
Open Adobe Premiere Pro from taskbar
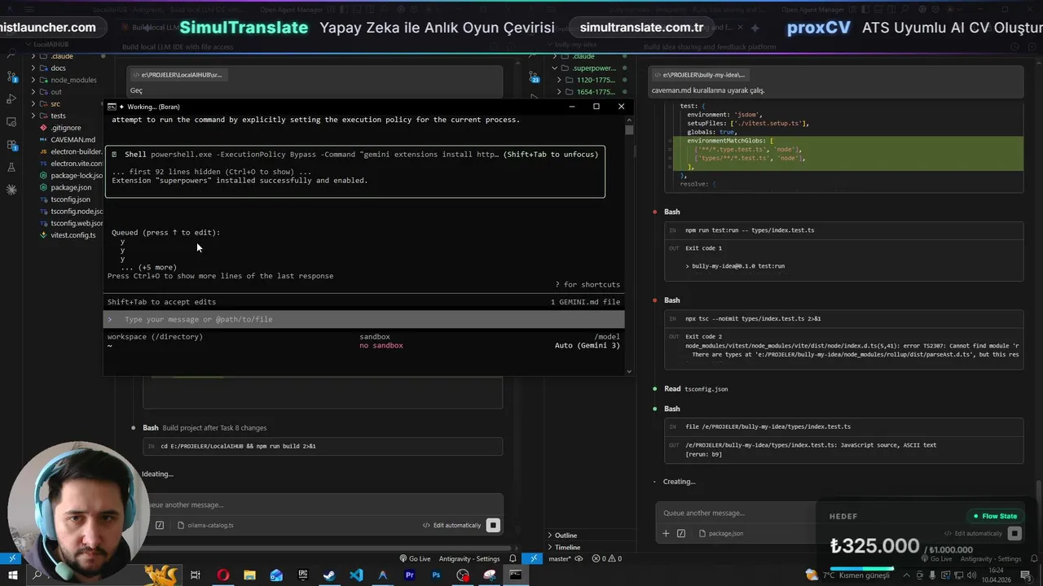pos(409,575)
